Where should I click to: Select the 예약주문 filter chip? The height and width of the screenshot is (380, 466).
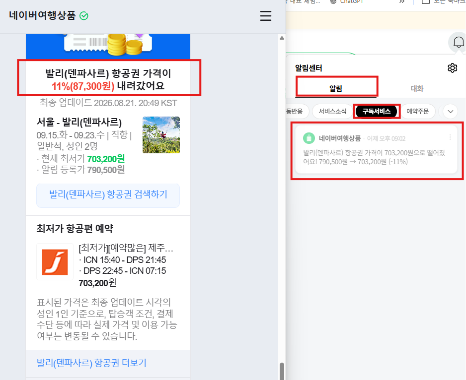point(417,111)
